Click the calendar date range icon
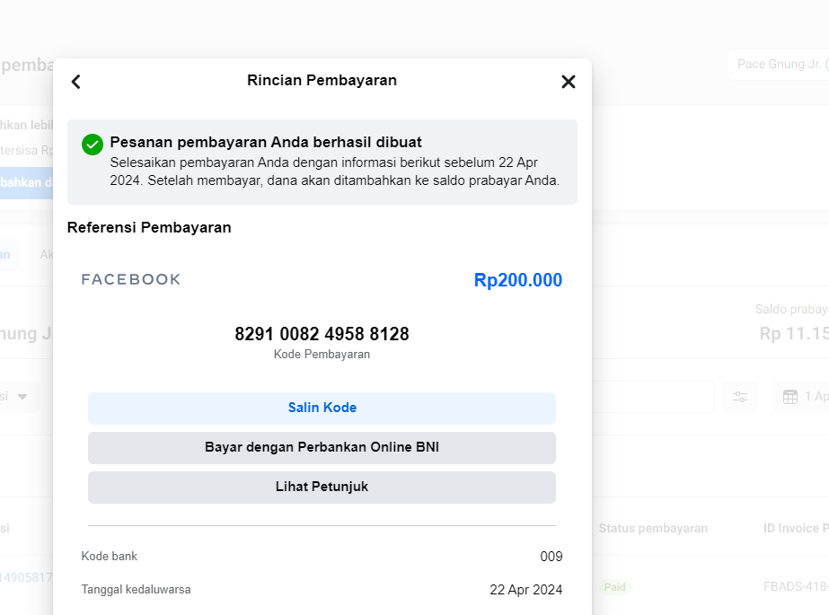Screen dimensions: 829x615 pos(790,397)
